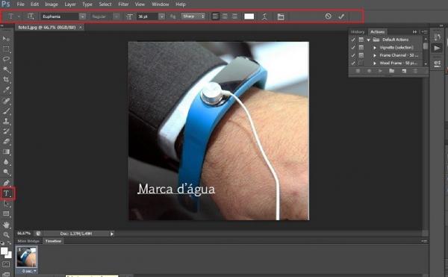Open the 36 pt font size dropdown
This screenshot has width=448, height=277.
coord(162,16)
